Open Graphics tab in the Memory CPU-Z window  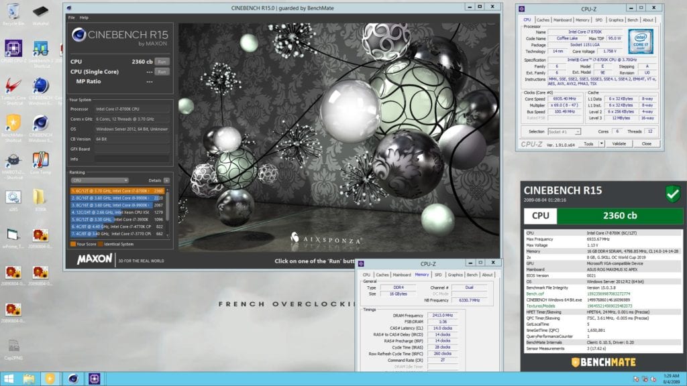[x=456, y=275]
